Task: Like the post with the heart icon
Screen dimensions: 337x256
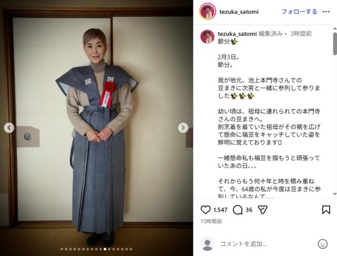Action: click(205, 210)
